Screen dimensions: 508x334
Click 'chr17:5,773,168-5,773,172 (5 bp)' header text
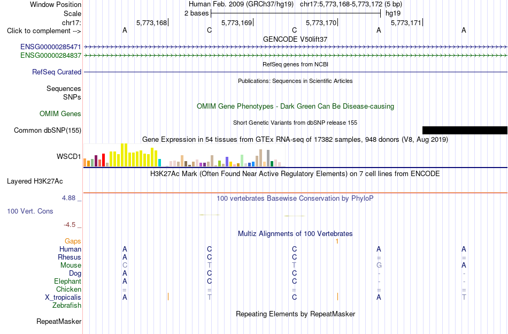point(351,4)
